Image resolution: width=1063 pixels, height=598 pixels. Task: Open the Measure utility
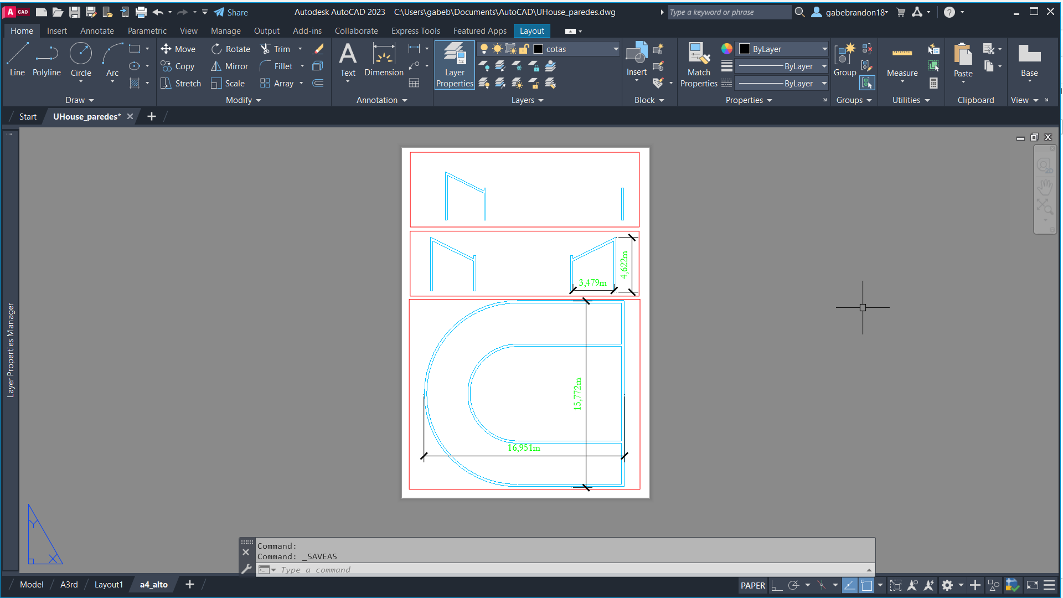[x=902, y=59]
